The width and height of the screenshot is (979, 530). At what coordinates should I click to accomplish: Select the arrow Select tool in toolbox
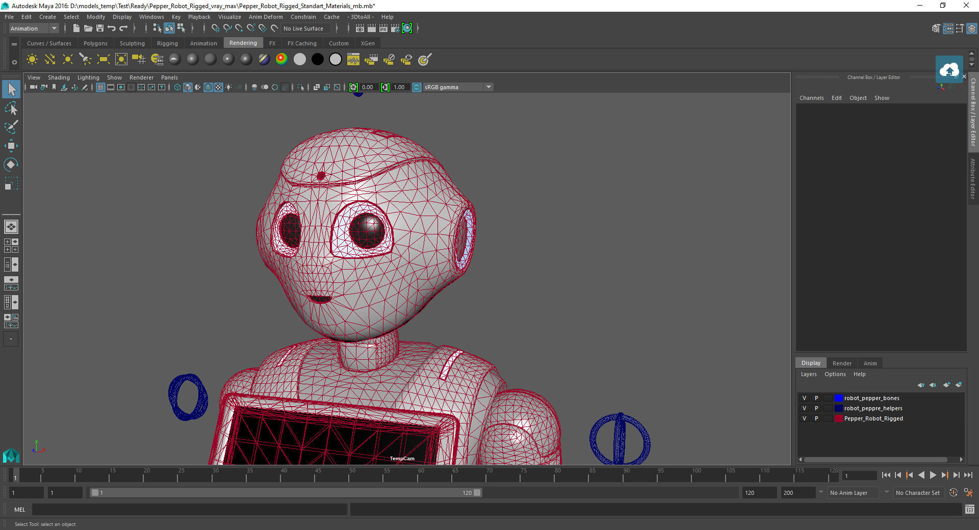[x=11, y=89]
